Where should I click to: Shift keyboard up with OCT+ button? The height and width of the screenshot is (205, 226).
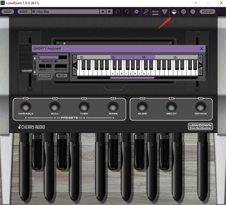[x=200, y=59]
